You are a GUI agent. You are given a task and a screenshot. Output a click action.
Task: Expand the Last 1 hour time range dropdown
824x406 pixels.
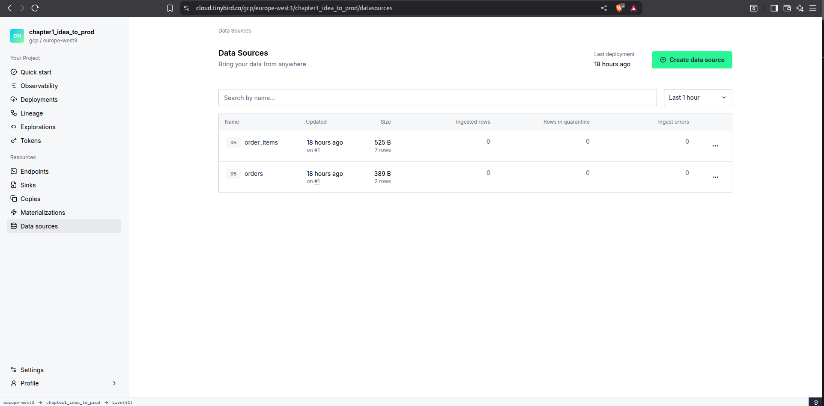[697, 98]
